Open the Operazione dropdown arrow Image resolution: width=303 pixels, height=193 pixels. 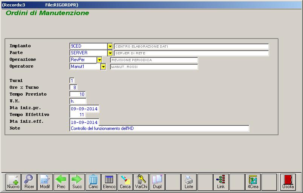point(99,60)
